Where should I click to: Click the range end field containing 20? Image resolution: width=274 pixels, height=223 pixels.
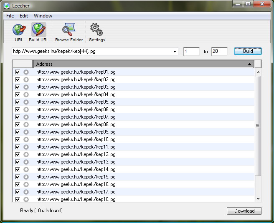[219, 52]
